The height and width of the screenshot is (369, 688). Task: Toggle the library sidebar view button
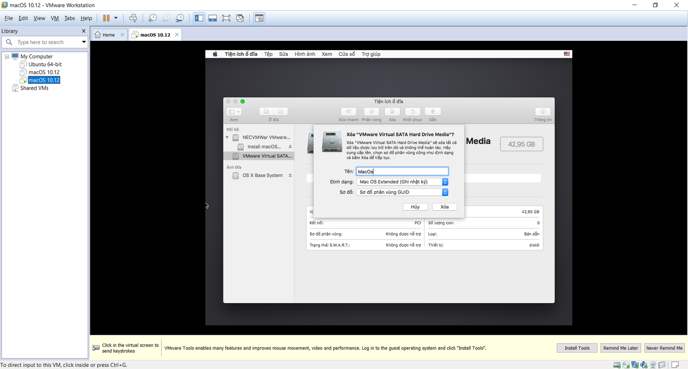pyautogui.click(x=199, y=18)
